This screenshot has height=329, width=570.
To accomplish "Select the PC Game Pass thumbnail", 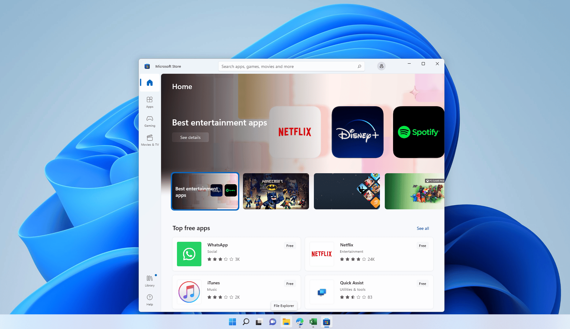I will point(414,191).
